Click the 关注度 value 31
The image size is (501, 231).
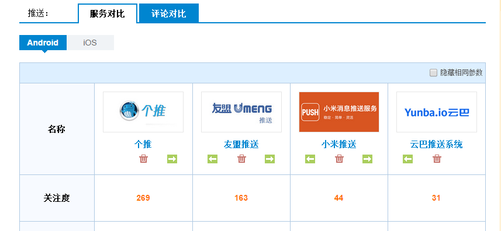pyautogui.click(x=436, y=198)
